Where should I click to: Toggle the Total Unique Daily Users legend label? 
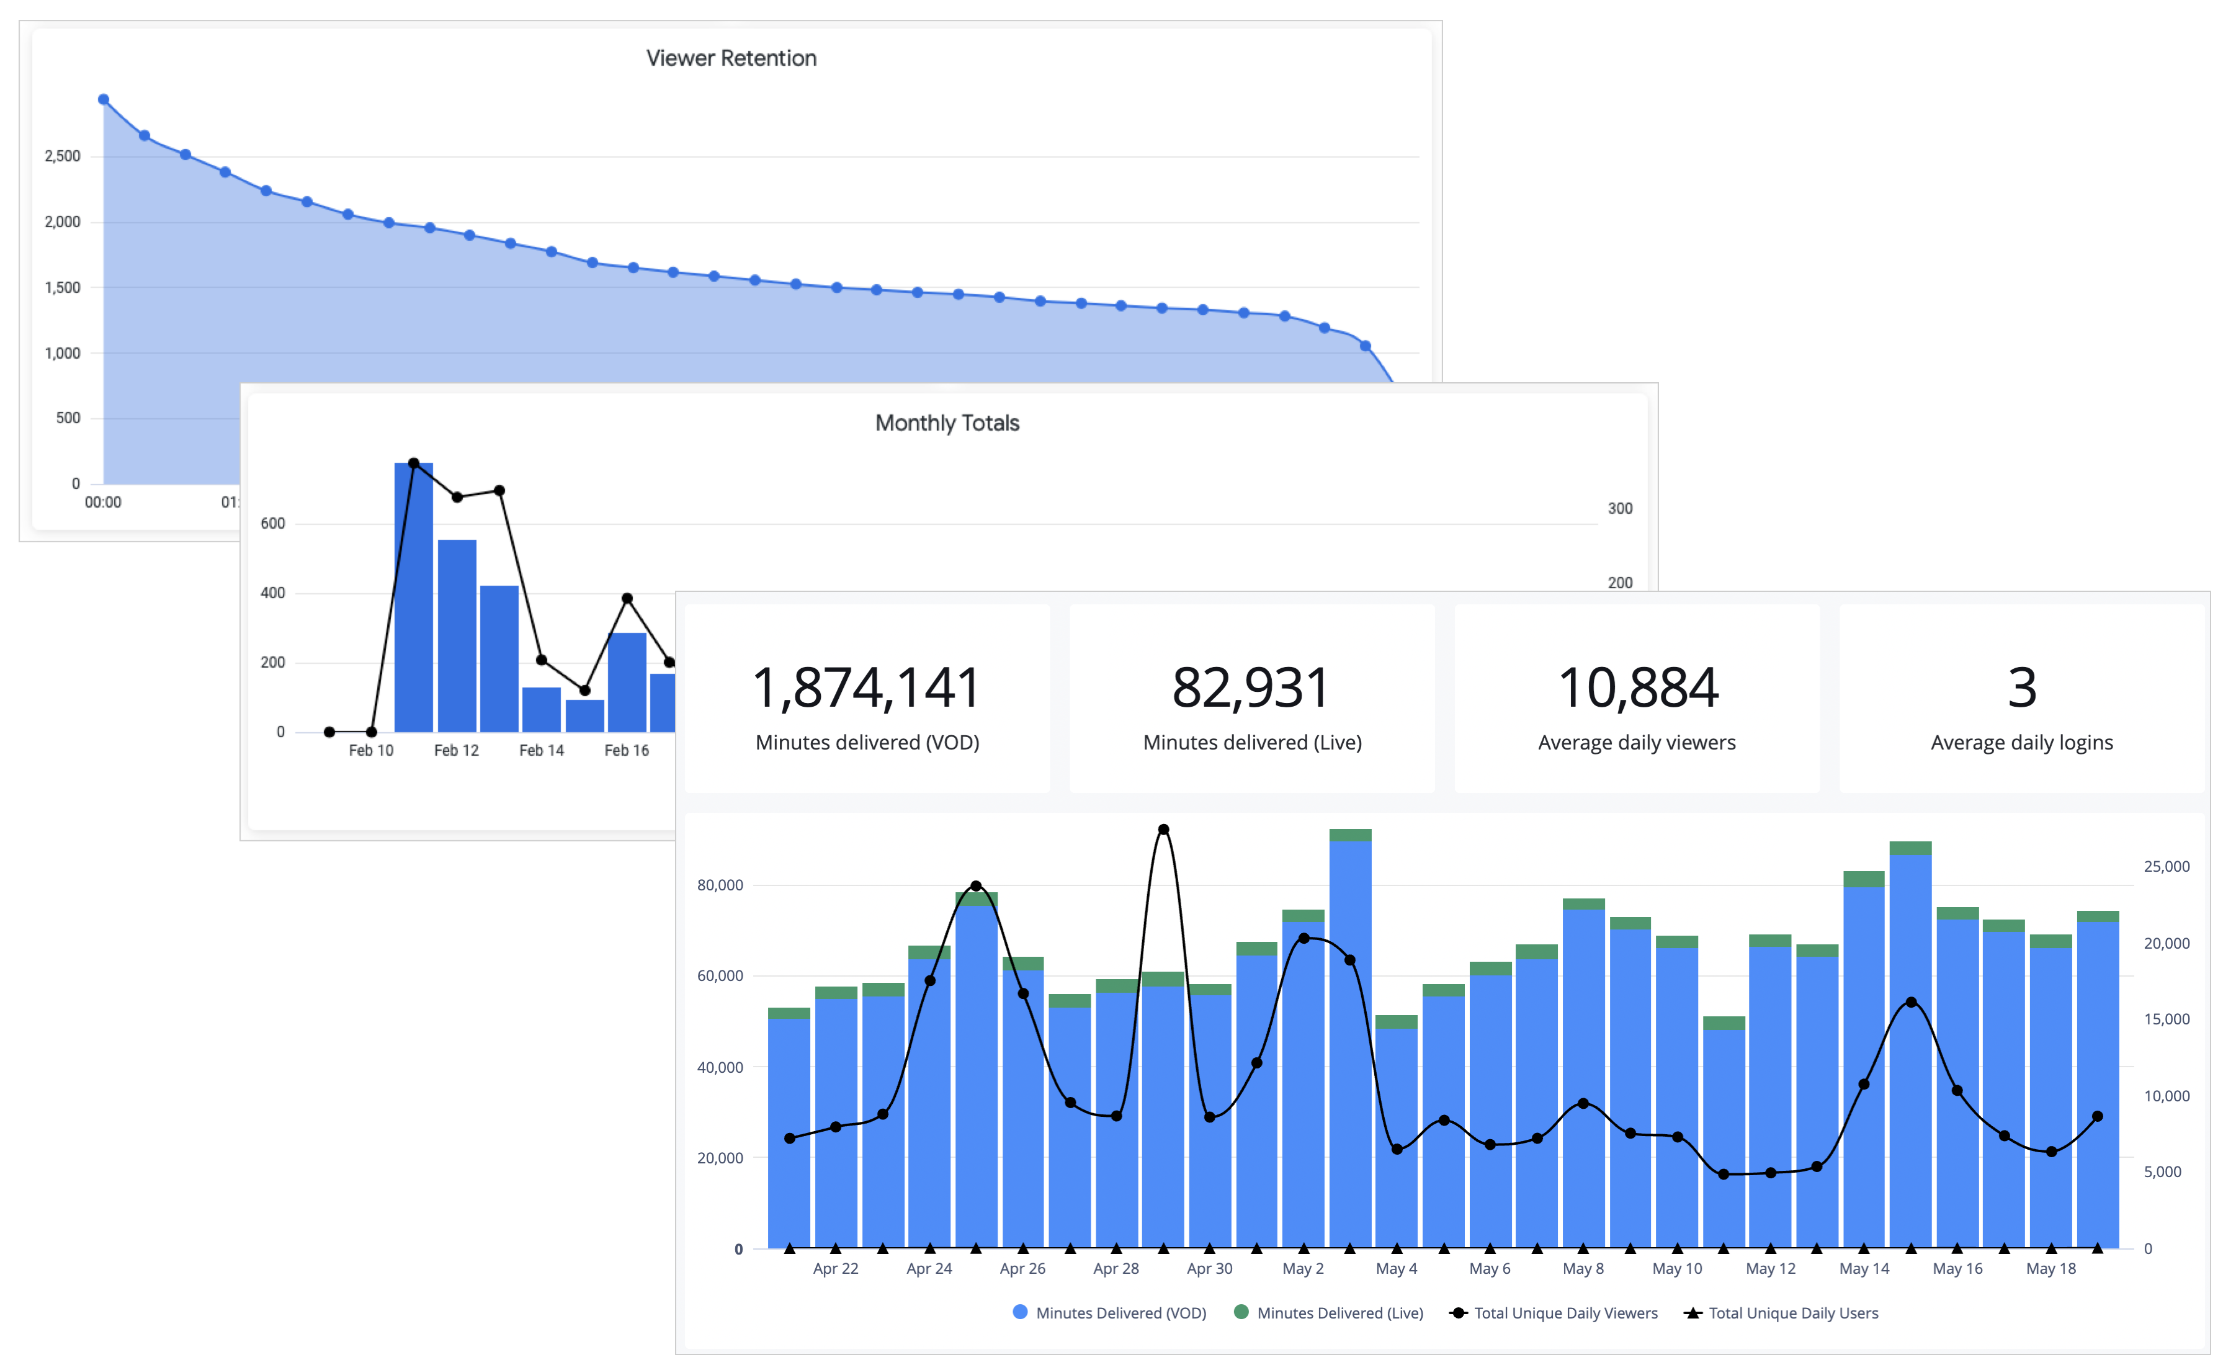tap(1793, 1313)
